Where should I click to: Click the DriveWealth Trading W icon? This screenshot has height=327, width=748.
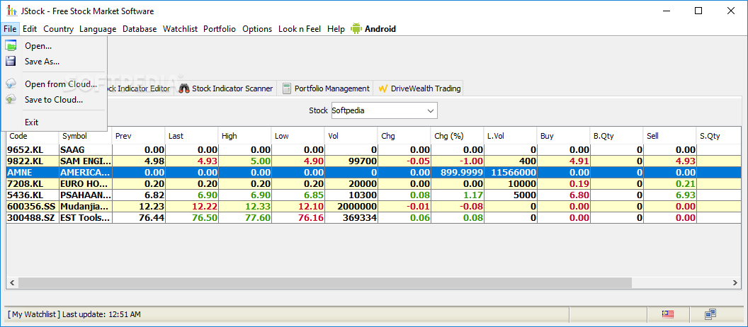click(382, 88)
